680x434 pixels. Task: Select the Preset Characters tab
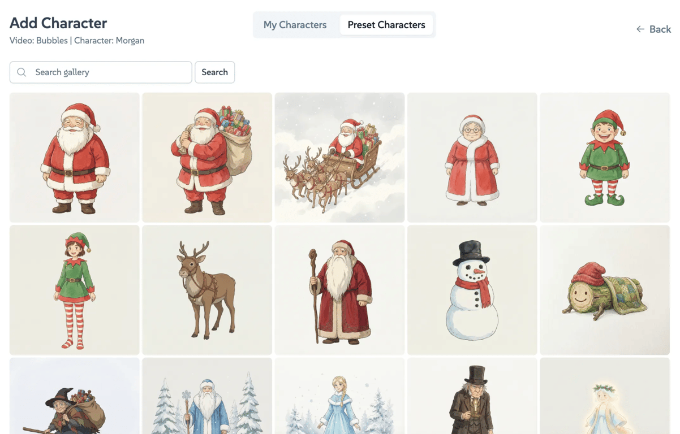tap(386, 25)
